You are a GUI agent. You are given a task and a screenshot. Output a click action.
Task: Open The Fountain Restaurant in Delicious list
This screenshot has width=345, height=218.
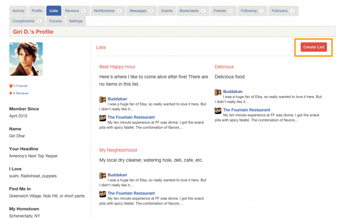pos(247,110)
